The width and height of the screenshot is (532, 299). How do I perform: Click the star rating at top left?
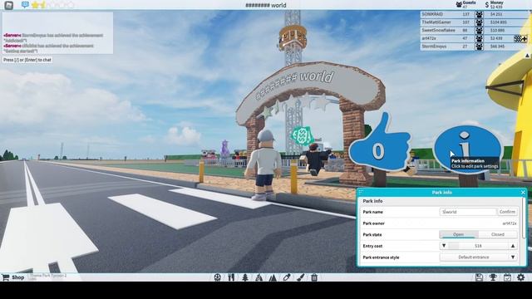[52, 5]
